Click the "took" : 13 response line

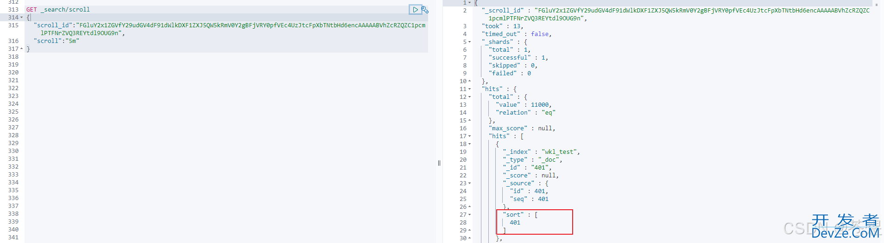point(502,26)
